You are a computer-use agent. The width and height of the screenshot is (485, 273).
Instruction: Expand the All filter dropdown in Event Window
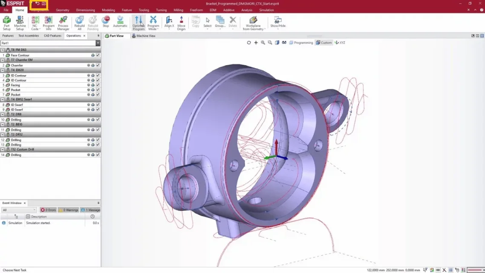tap(19, 210)
